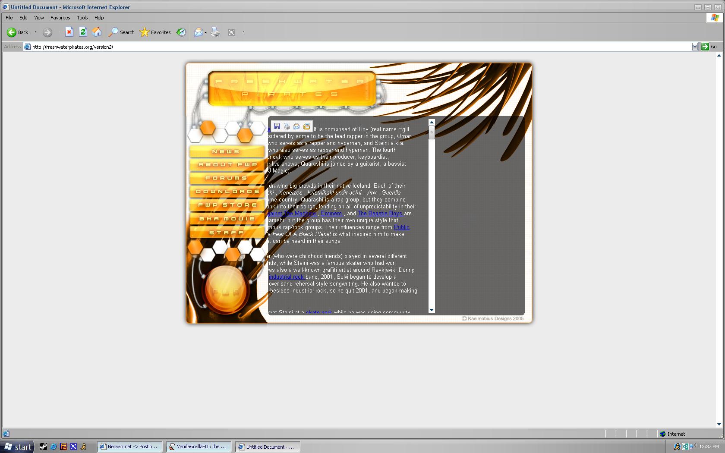Print the page with the toolbar printer icon
Screen dimensions: 725x453
pos(215,32)
